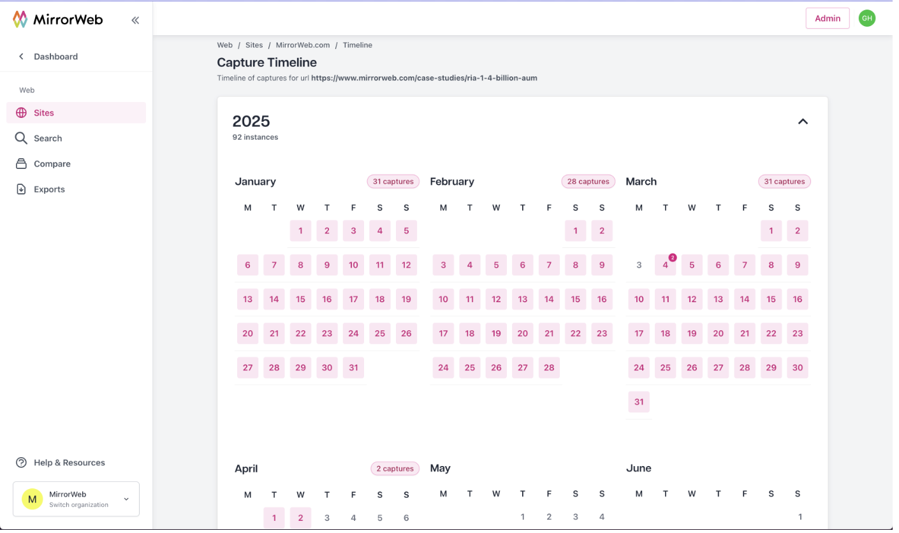Collapse the sidebar with double-chevron icon
This screenshot has height=533, width=899.
click(x=135, y=20)
